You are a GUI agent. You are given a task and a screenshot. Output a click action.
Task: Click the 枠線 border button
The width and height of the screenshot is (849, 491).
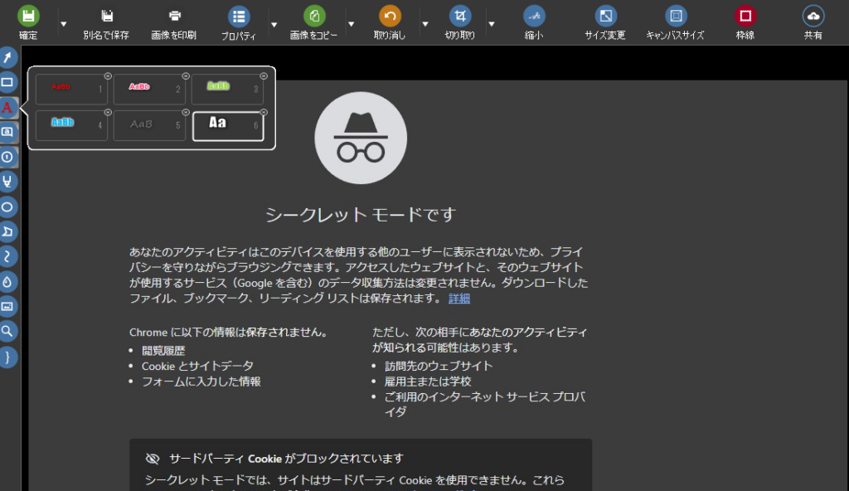pyautogui.click(x=745, y=16)
